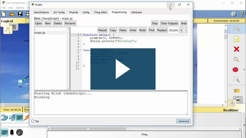Click the red ellipse drawing tool

[x=235, y=70]
